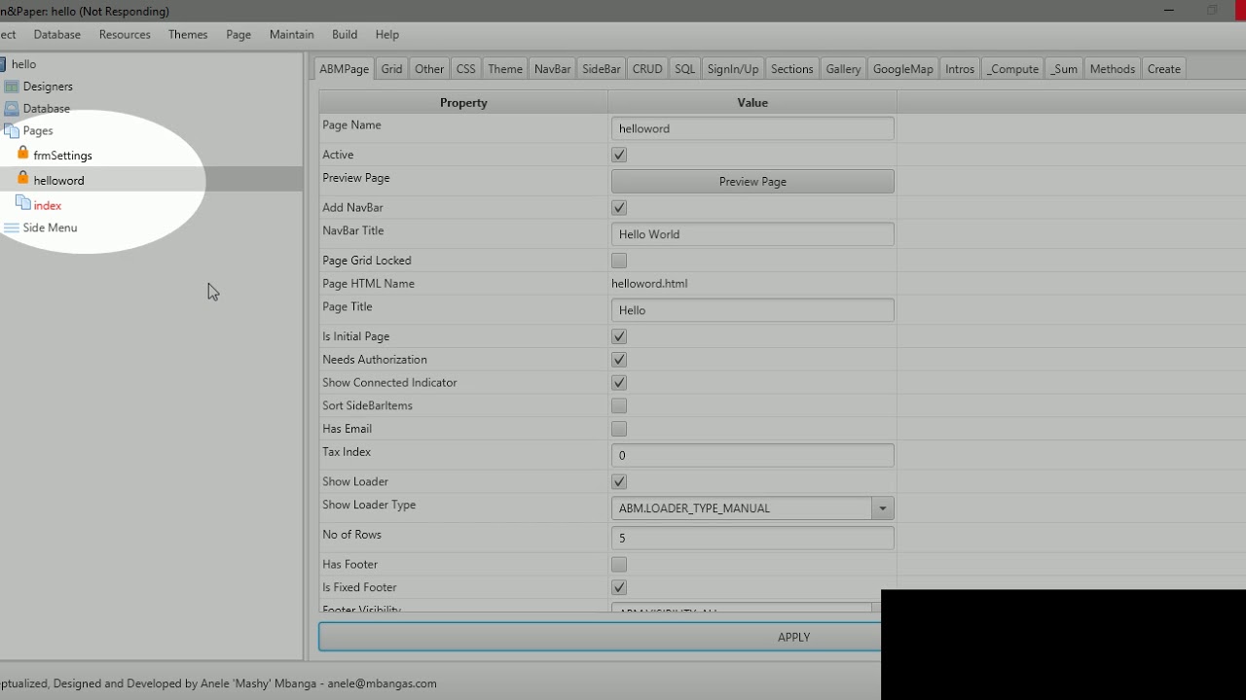The image size is (1246, 700).
Task: Click the NavBar Title input field
Action: coord(752,234)
